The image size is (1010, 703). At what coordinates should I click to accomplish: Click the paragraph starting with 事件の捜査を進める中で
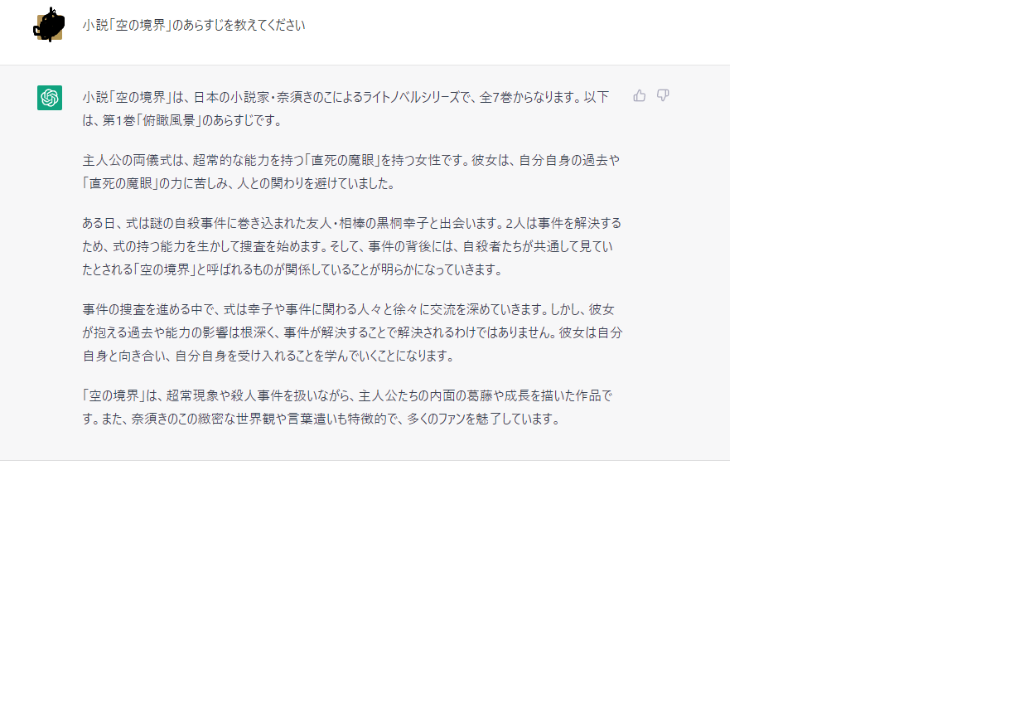352,332
